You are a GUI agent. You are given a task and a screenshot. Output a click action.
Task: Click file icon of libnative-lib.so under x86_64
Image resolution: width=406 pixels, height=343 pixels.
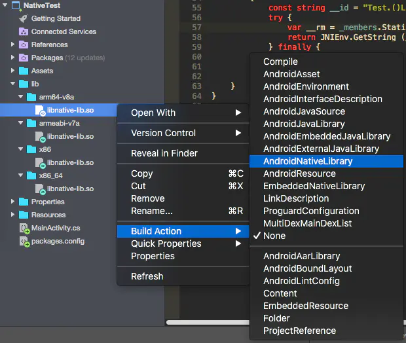[x=40, y=189]
